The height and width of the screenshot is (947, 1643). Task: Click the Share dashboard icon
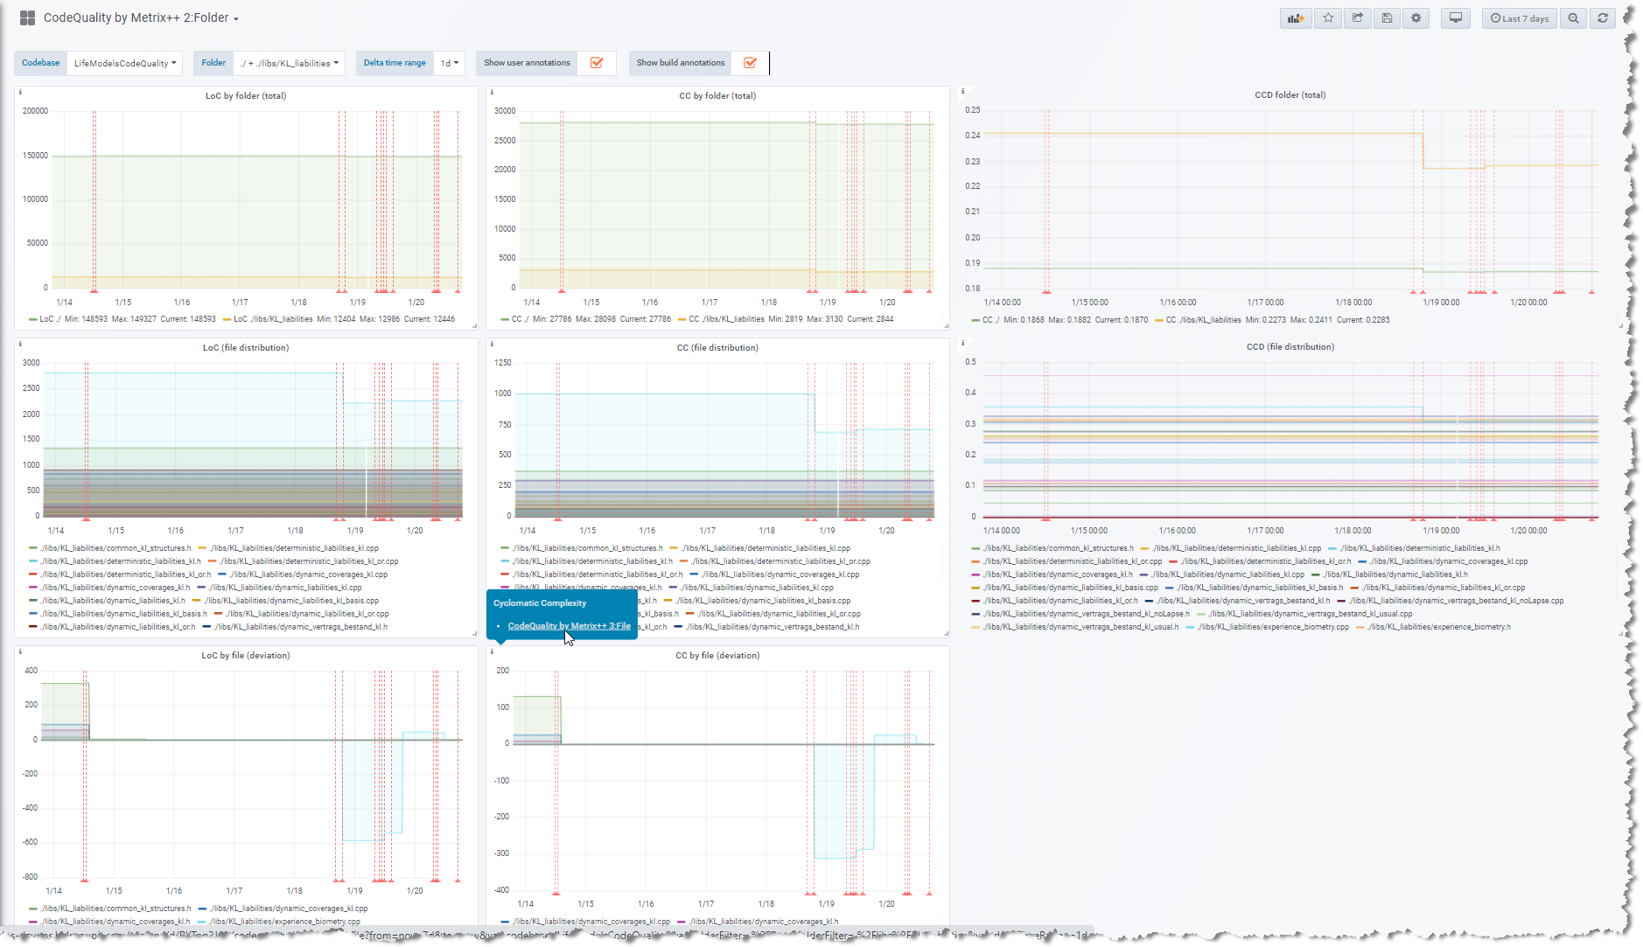click(1358, 18)
